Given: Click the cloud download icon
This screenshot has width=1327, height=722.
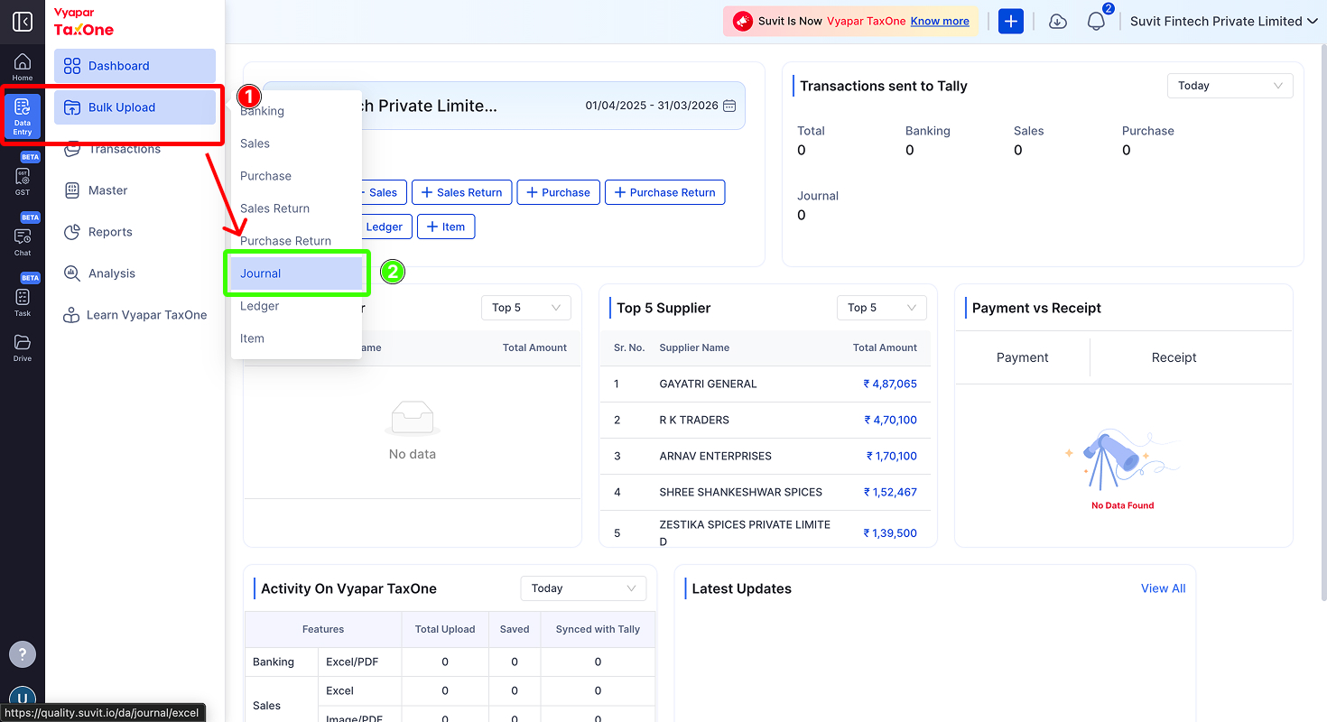Looking at the screenshot, I should [1058, 22].
